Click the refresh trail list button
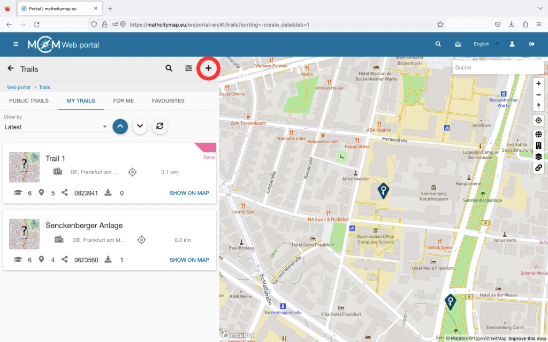Image resolution: width=548 pixels, height=342 pixels. [159, 126]
